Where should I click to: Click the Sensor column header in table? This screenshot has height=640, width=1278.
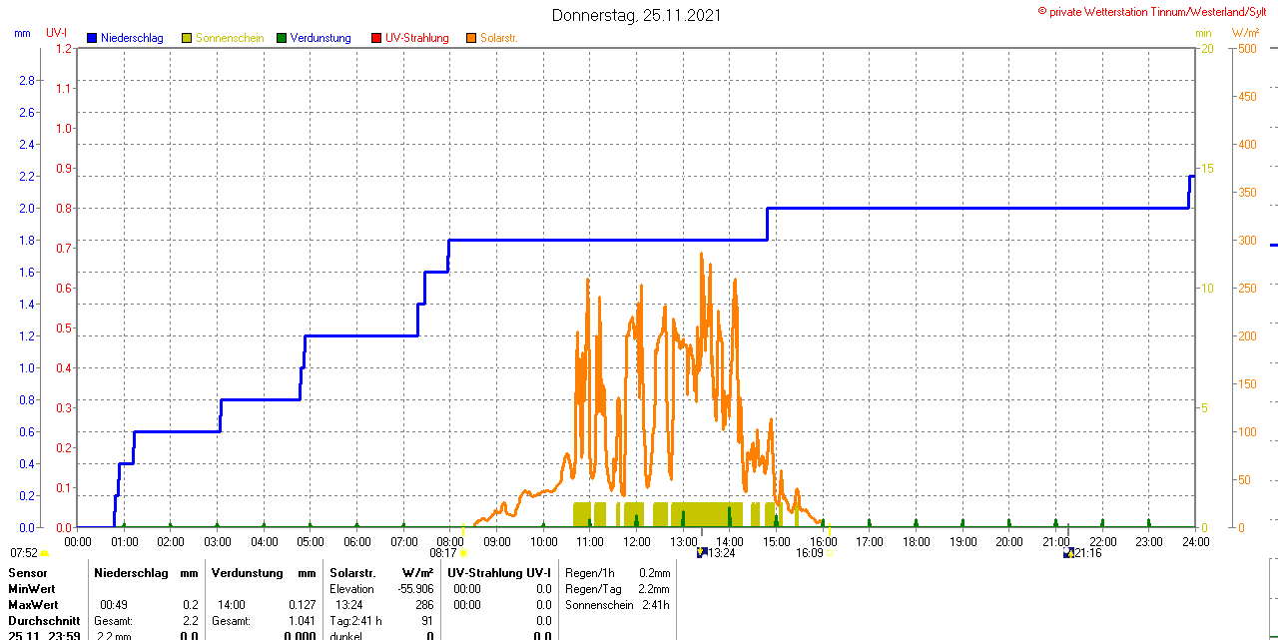click(x=28, y=573)
